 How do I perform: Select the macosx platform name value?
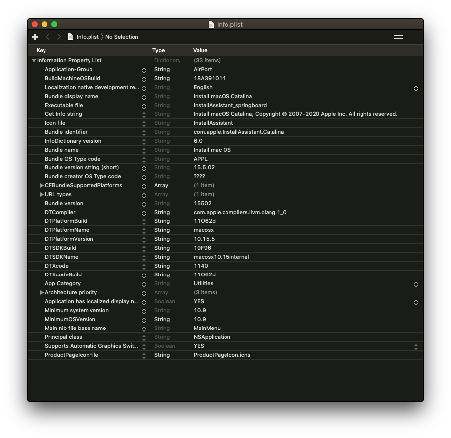click(204, 230)
